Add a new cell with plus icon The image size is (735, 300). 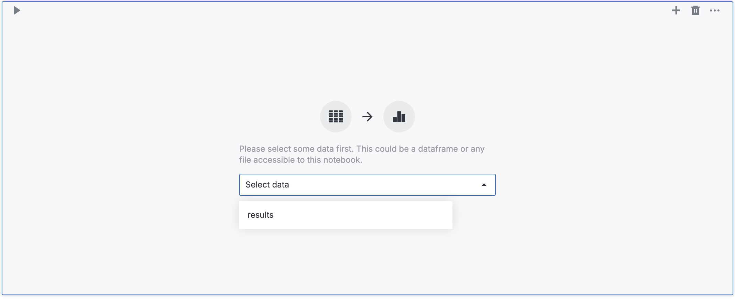tap(676, 11)
